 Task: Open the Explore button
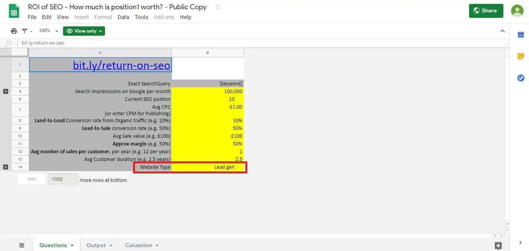[x=498, y=246]
